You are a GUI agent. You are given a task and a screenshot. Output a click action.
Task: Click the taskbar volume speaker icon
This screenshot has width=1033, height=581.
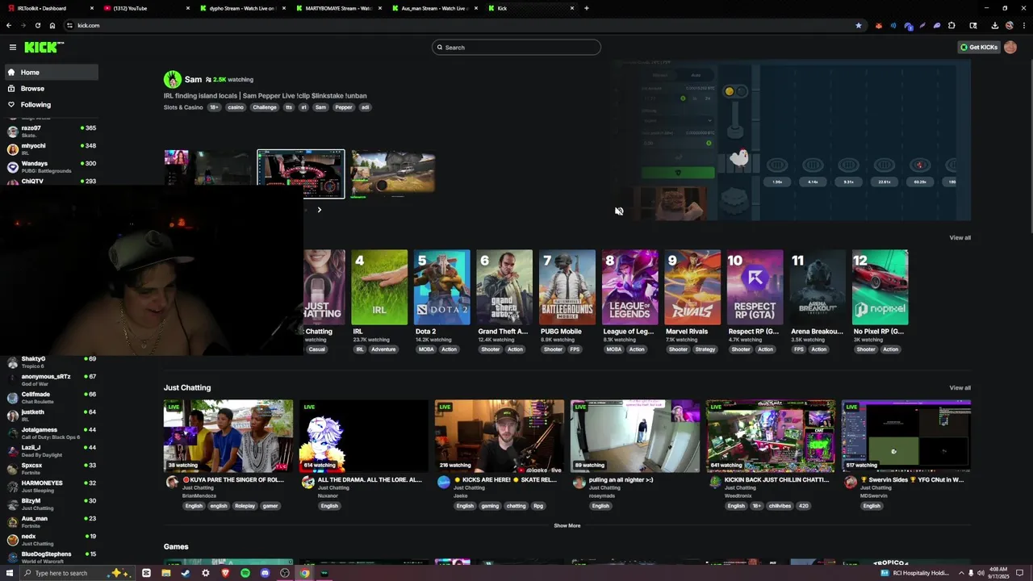tap(981, 573)
